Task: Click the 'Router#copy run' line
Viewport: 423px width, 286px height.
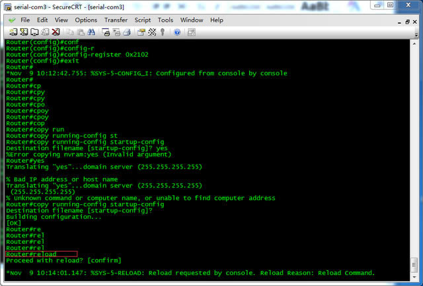Action: pos(35,129)
